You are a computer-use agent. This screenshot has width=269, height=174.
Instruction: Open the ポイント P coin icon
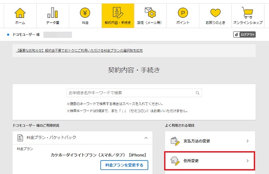183,13
